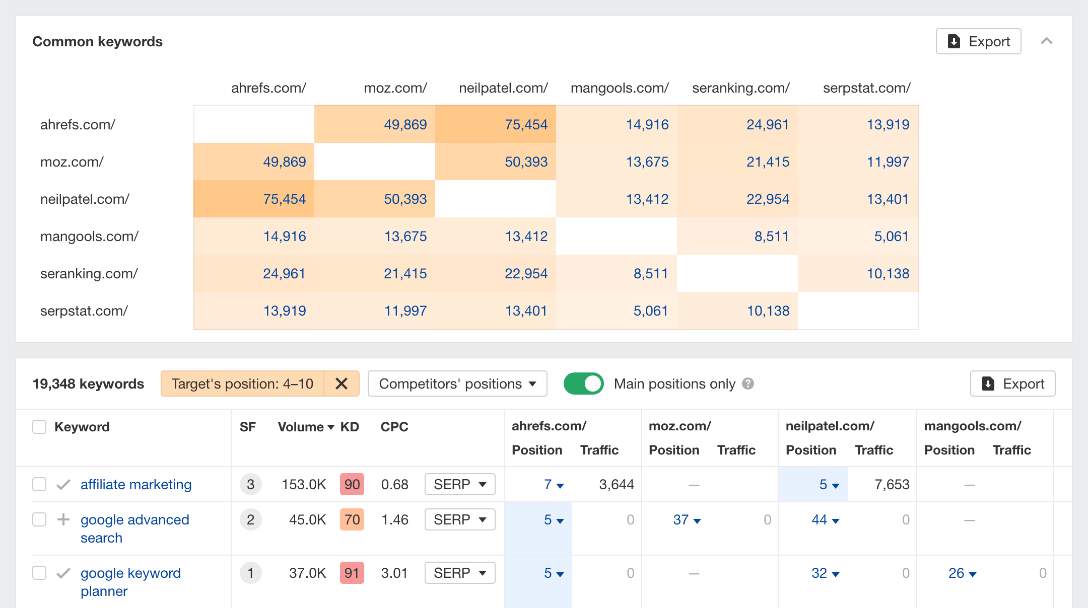Open the google advanced search keyword link
The width and height of the screenshot is (1088, 608).
coord(134,519)
